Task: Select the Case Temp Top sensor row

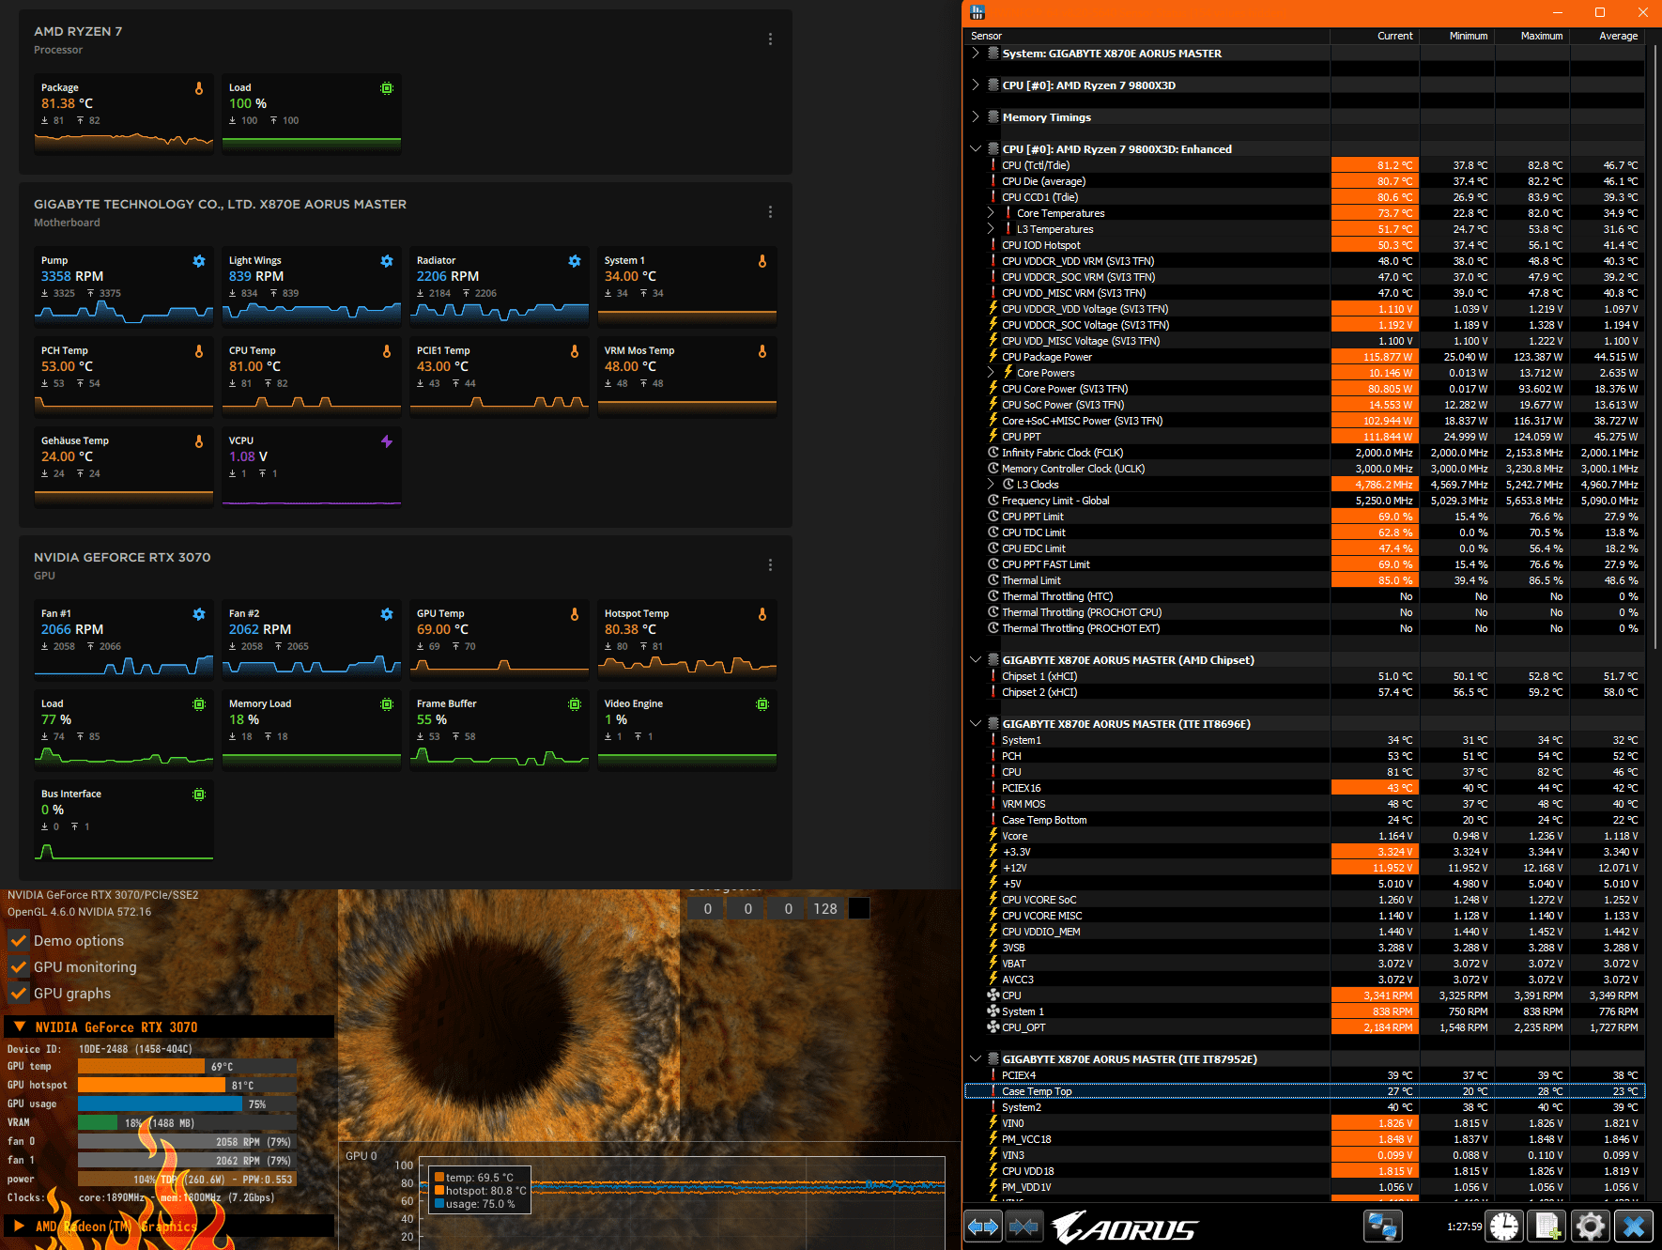Action: tap(1305, 1091)
